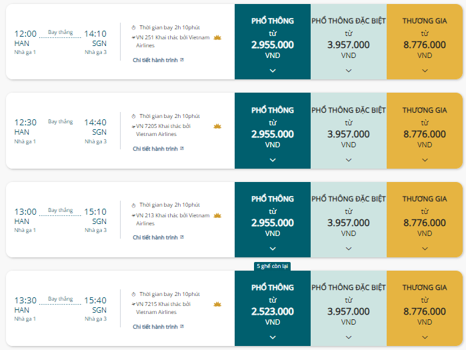466x350 pixels.
Task: Expand Phổ Thông fare for 12:00 flight
Action: pos(273,71)
